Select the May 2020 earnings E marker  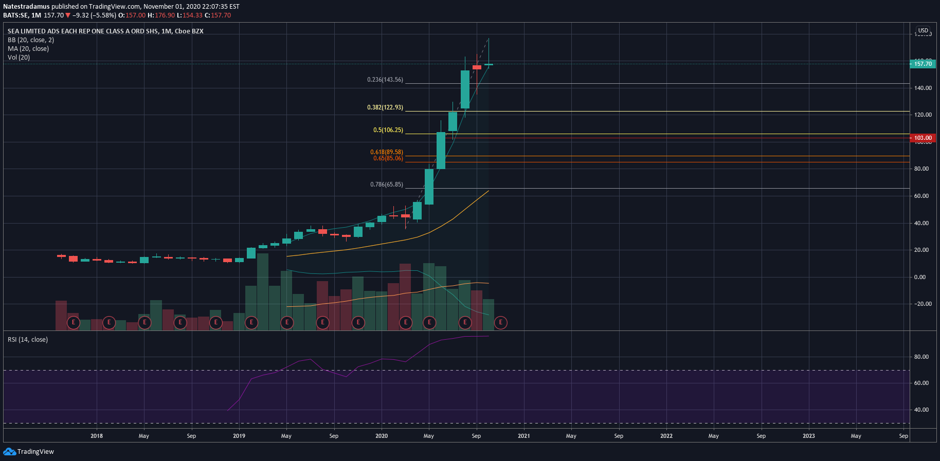tap(429, 323)
